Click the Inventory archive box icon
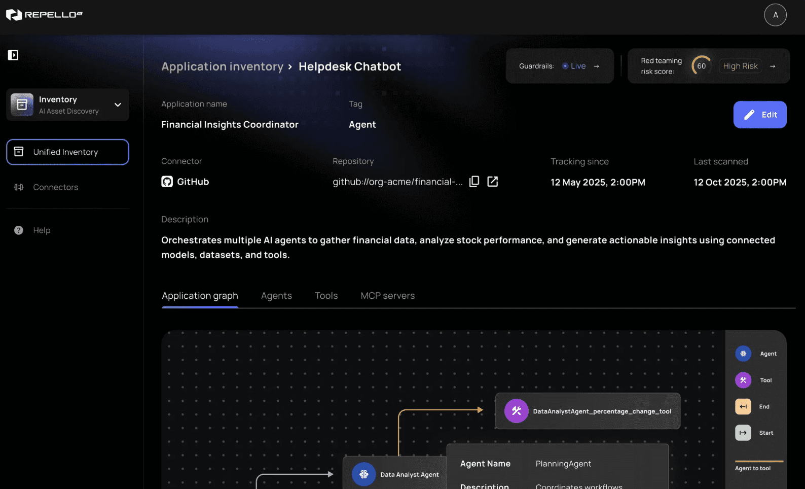The width and height of the screenshot is (805, 489). 22,104
